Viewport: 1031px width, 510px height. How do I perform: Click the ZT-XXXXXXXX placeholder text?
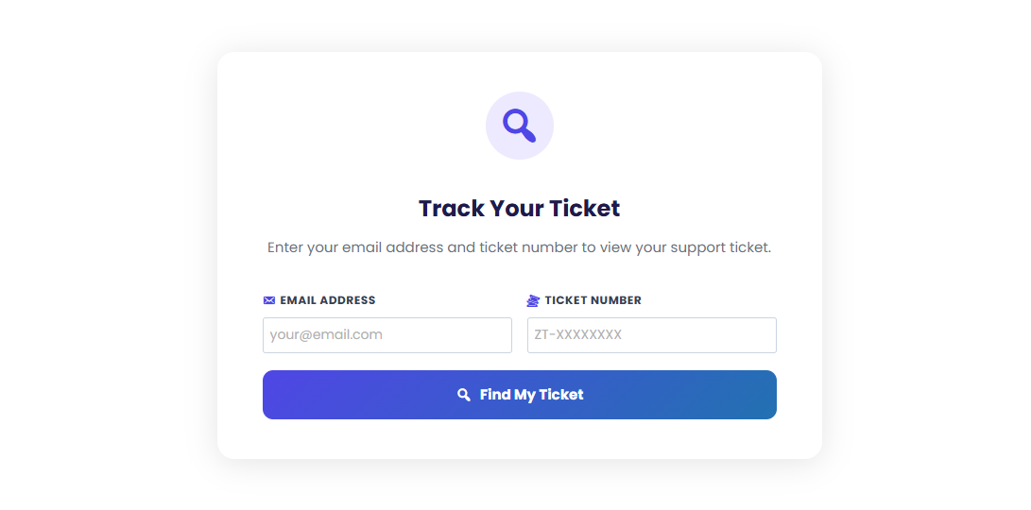pyautogui.click(x=577, y=334)
